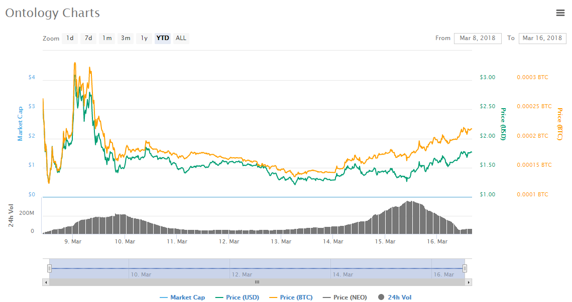This screenshot has height=302, width=572.
Task: Open the chart hamburger menu icon
Action: (x=560, y=13)
